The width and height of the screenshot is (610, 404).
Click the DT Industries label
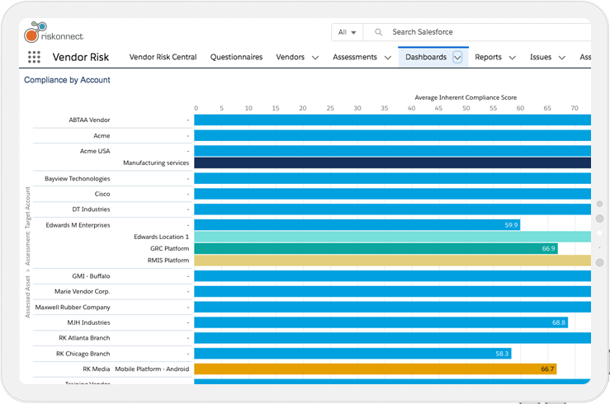(91, 209)
